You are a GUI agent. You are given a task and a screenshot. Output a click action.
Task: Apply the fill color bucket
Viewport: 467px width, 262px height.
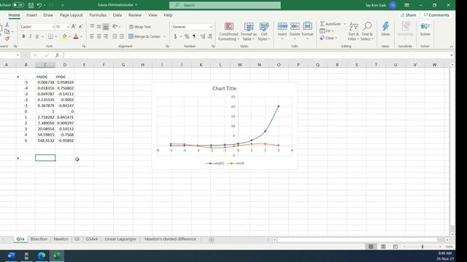point(64,36)
